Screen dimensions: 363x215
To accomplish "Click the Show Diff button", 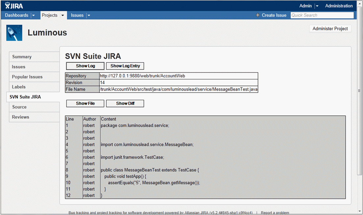I will (125, 103).
